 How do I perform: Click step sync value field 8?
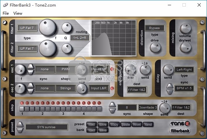pos(127,107)
